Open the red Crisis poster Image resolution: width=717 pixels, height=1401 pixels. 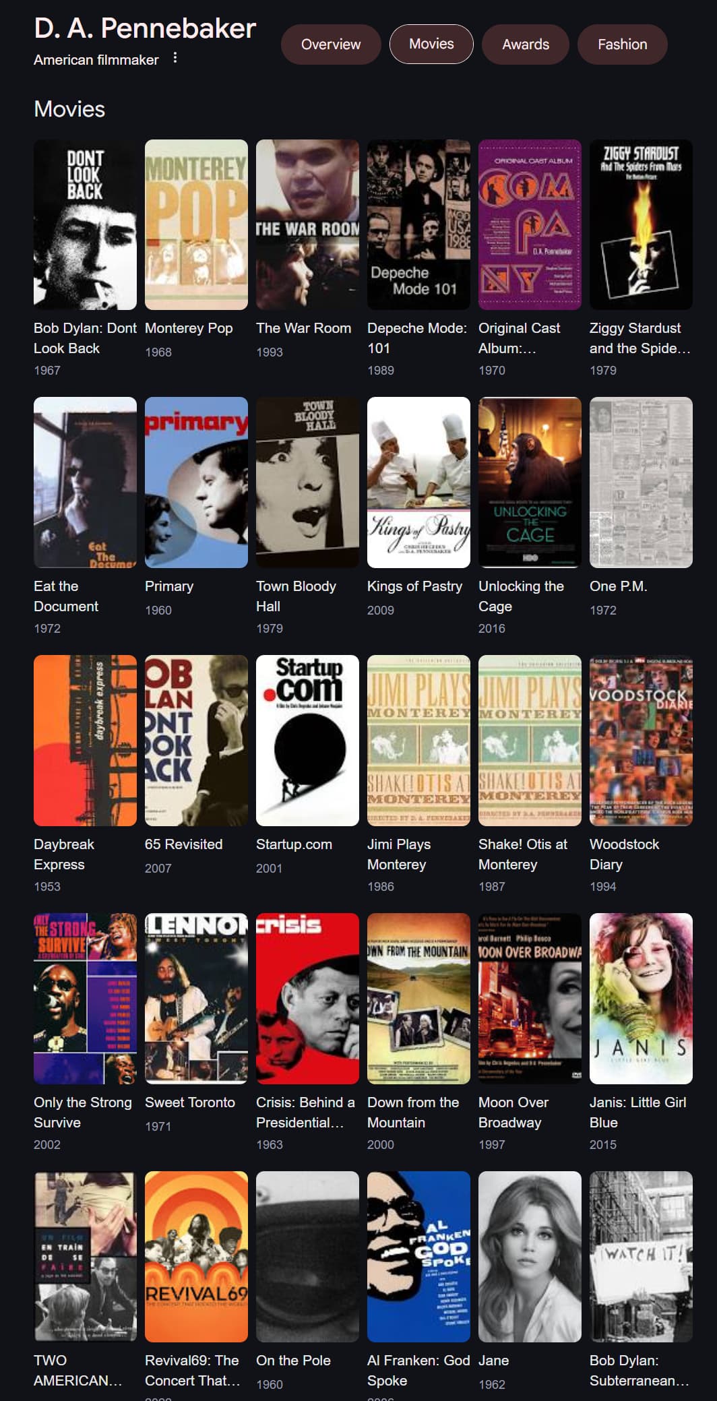tap(307, 999)
